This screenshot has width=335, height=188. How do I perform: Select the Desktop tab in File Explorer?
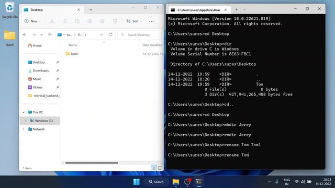52,10
